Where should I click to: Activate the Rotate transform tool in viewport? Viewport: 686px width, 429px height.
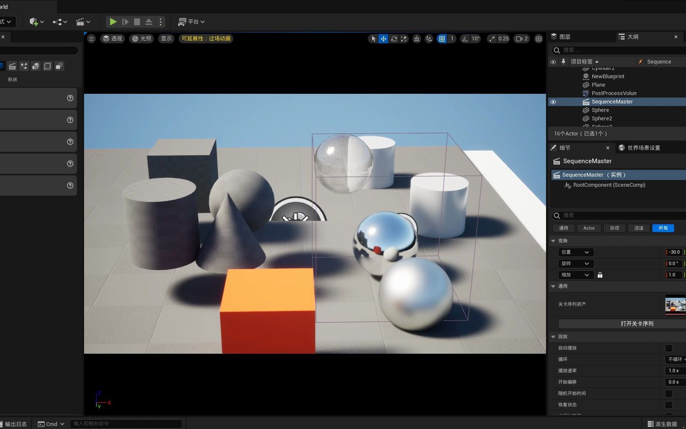[394, 38]
